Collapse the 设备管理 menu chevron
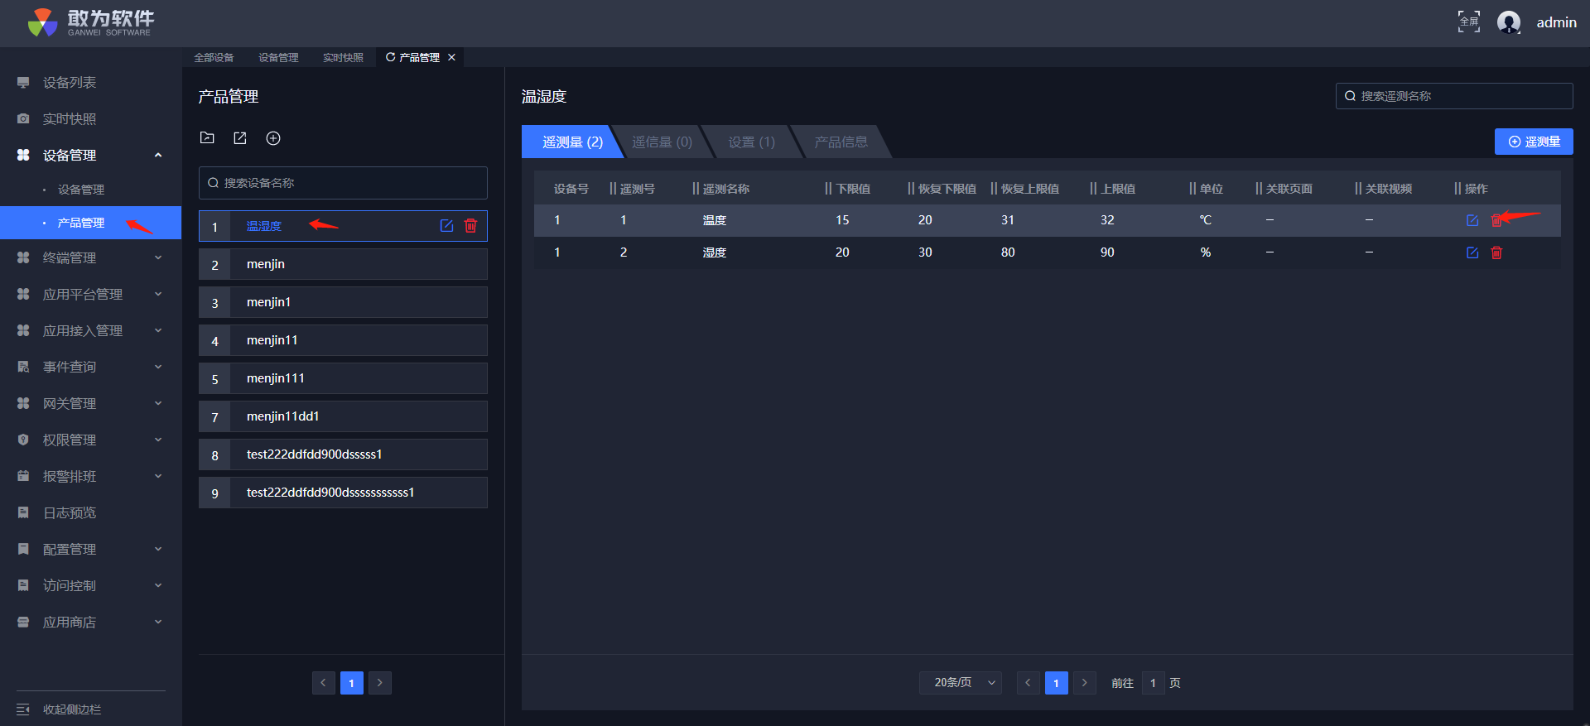 point(158,156)
